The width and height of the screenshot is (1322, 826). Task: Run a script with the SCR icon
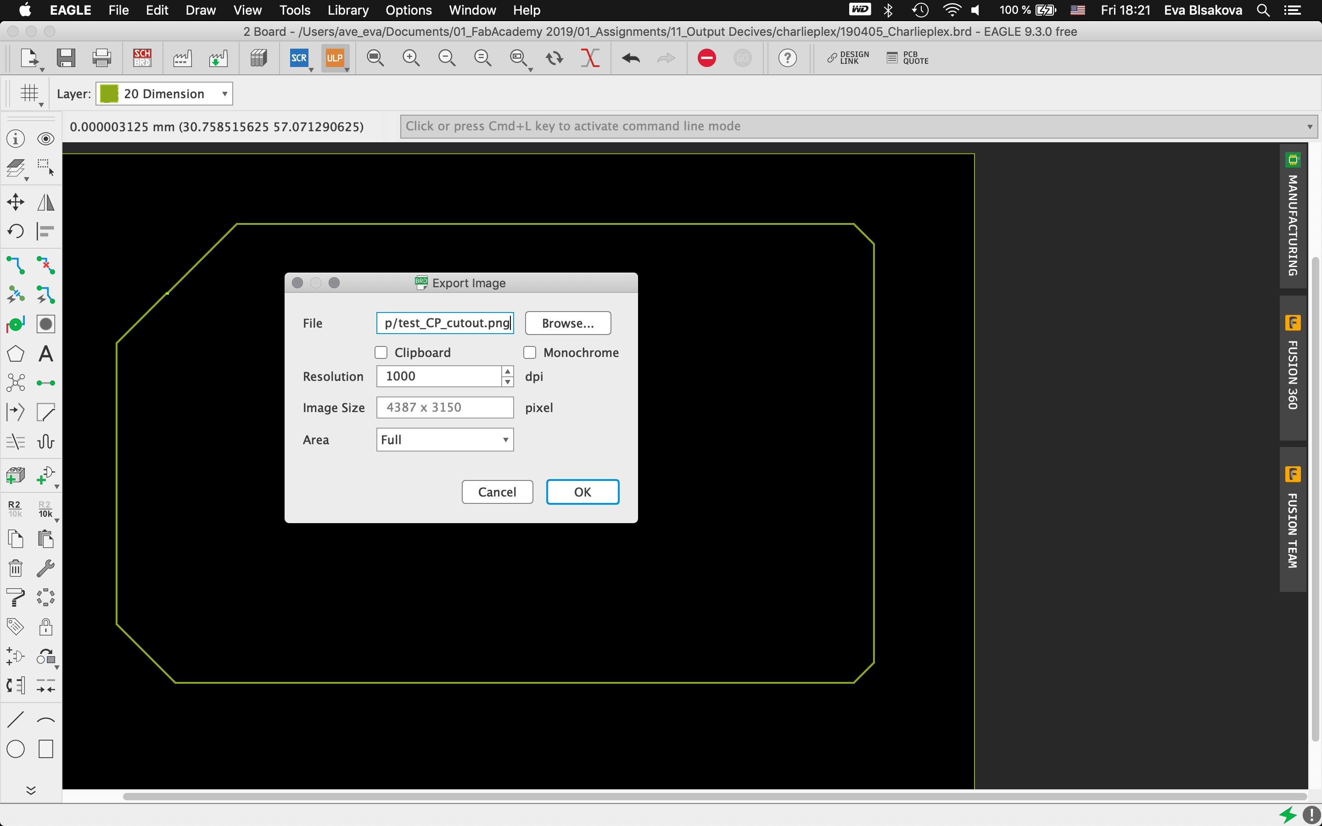tap(299, 58)
